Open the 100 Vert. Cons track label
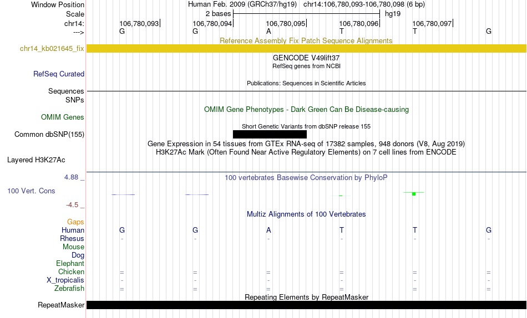Viewport: 527px width, 318px height. [31, 191]
